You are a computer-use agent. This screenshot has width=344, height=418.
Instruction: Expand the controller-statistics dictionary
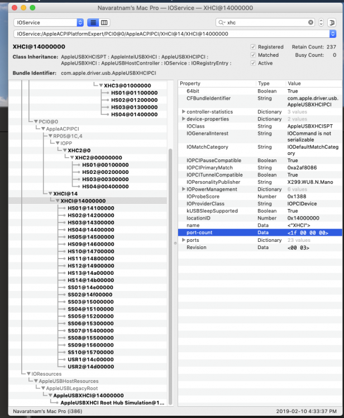[184, 111]
